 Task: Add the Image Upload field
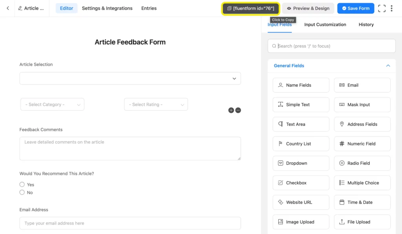click(x=301, y=222)
